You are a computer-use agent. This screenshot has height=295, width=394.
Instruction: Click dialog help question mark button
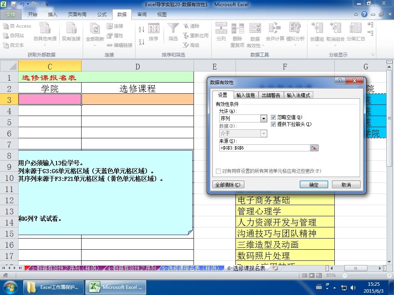point(340,81)
